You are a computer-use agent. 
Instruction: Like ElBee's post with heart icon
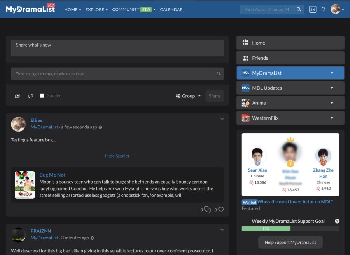pos(221,210)
